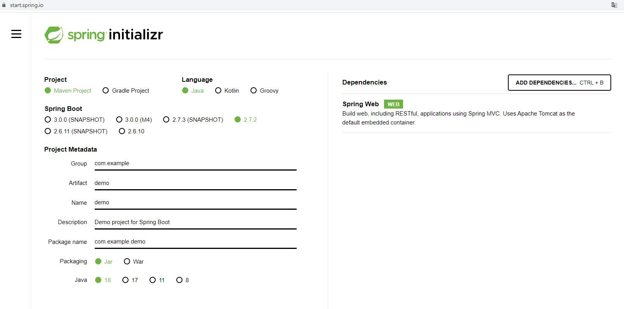
Task: Click the browser translate icon
Action: [614, 5]
